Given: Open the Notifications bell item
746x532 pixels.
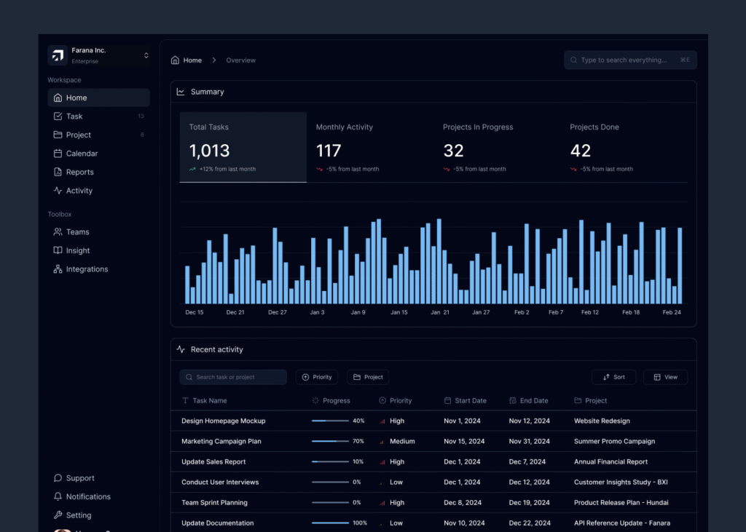Looking at the screenshot, I should coord(87,497).
